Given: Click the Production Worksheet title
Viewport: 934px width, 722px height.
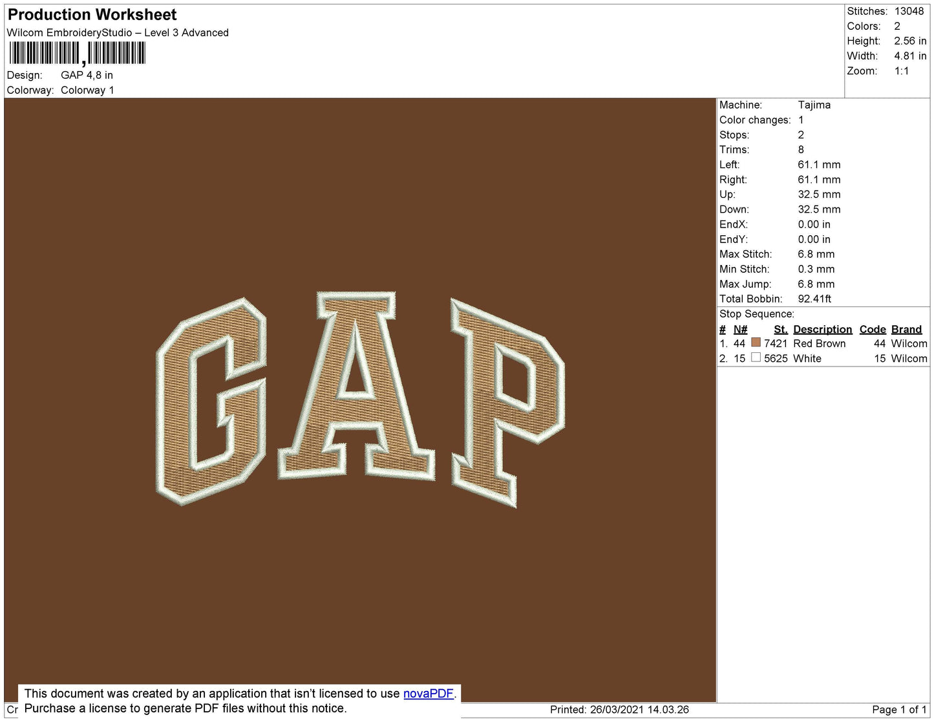Looking at the screenshot, I should [x=92, y=14].
